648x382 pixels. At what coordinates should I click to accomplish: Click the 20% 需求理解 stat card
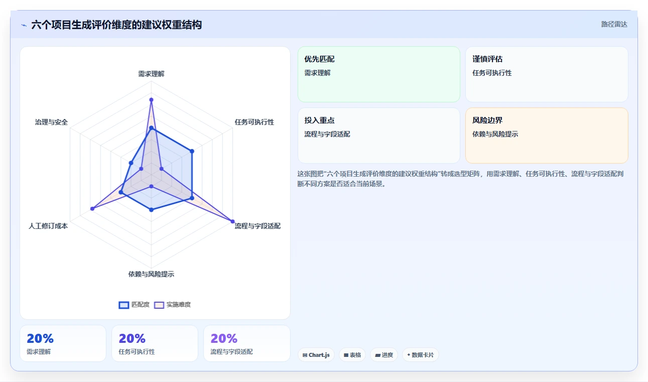click(x=63, y=343)
